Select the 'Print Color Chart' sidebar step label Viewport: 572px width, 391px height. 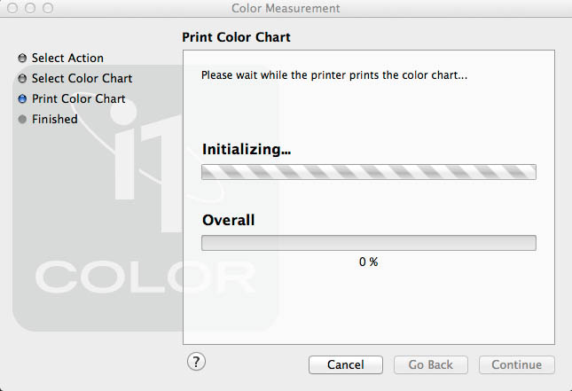click(78, 99)
